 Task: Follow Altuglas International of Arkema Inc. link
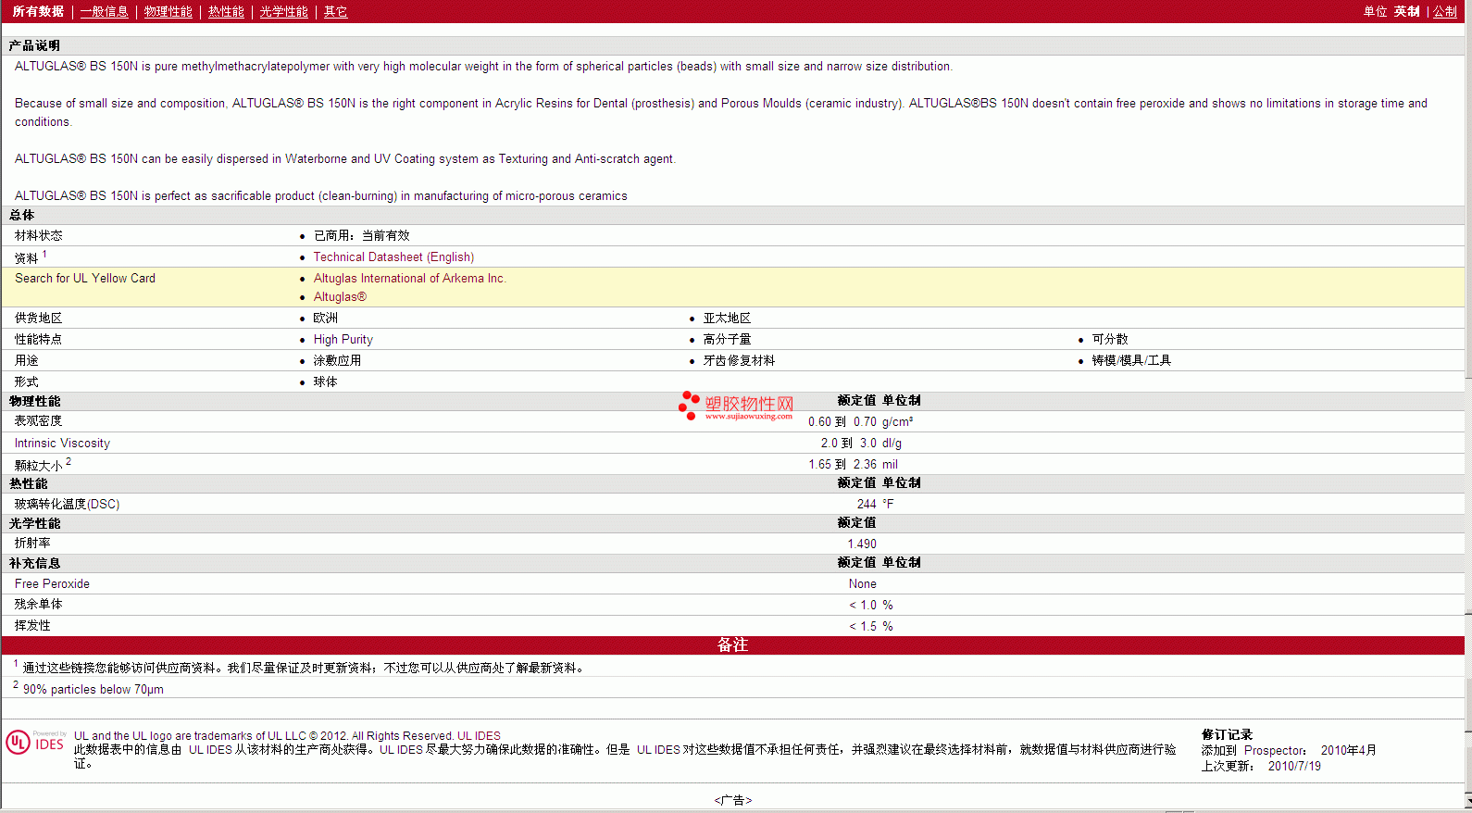pos(409,278)
